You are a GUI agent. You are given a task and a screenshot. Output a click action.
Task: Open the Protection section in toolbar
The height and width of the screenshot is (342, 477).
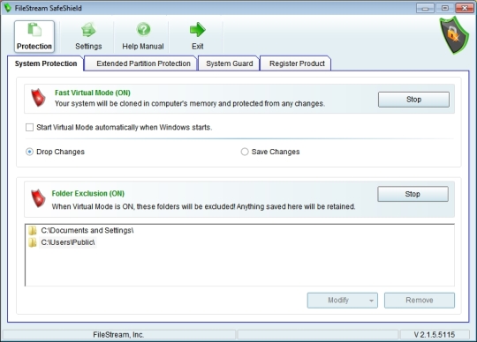34,36
